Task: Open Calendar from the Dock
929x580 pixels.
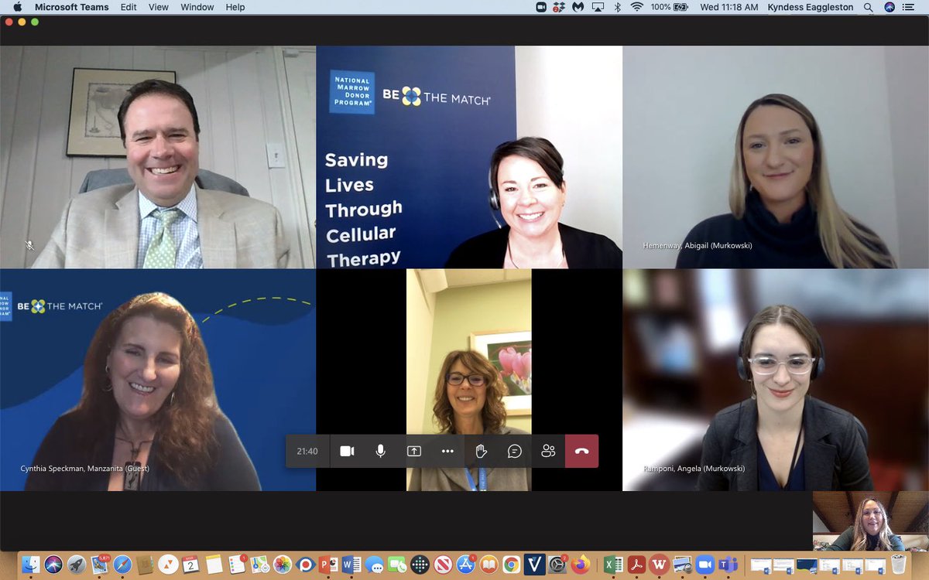Action: coord(191,565)
